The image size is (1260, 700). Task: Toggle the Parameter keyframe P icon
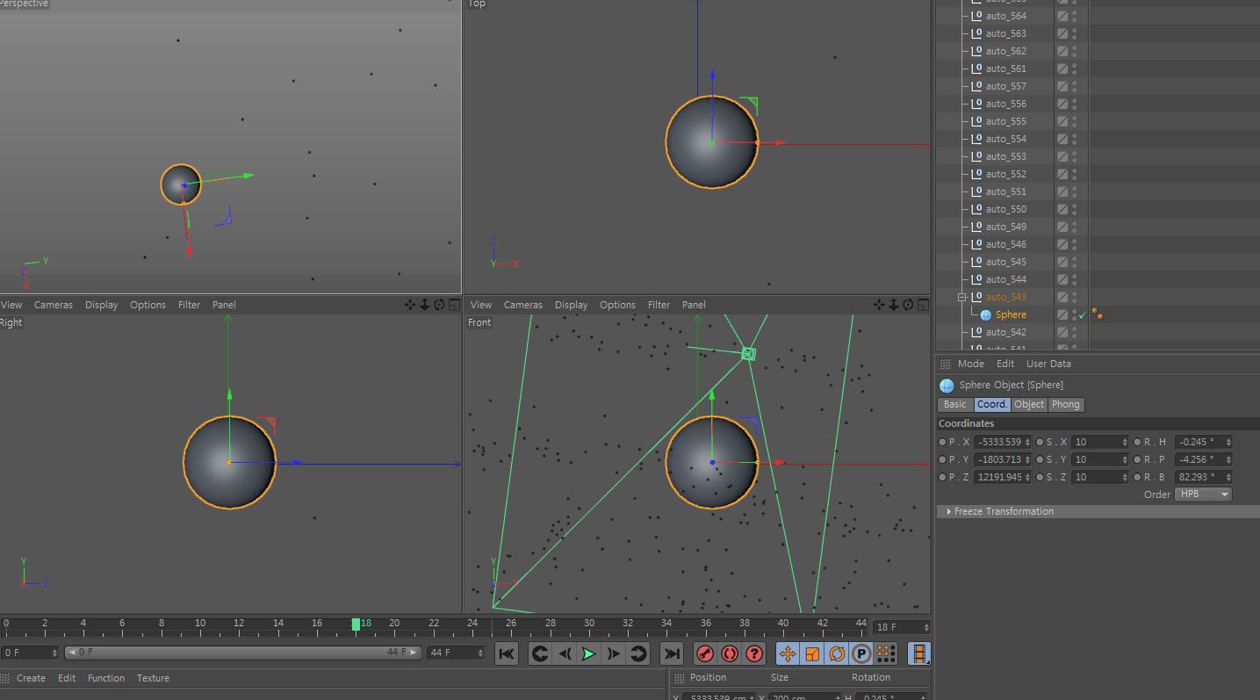pyautogui.click(x=861, y=653)
